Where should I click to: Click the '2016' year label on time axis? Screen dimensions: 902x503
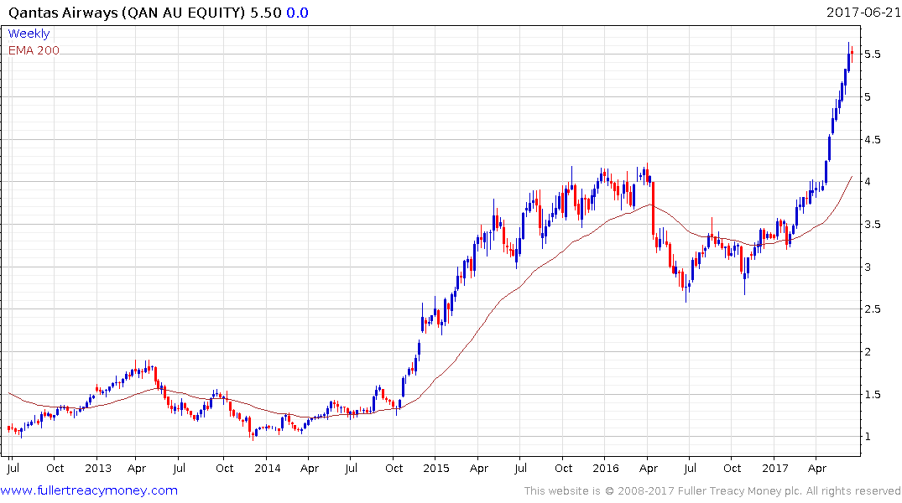coord(606,468)
